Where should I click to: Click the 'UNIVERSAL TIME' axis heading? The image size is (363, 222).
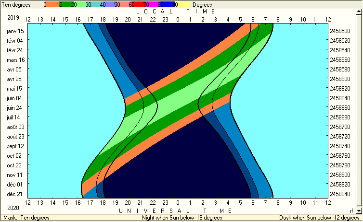[175, 210]
